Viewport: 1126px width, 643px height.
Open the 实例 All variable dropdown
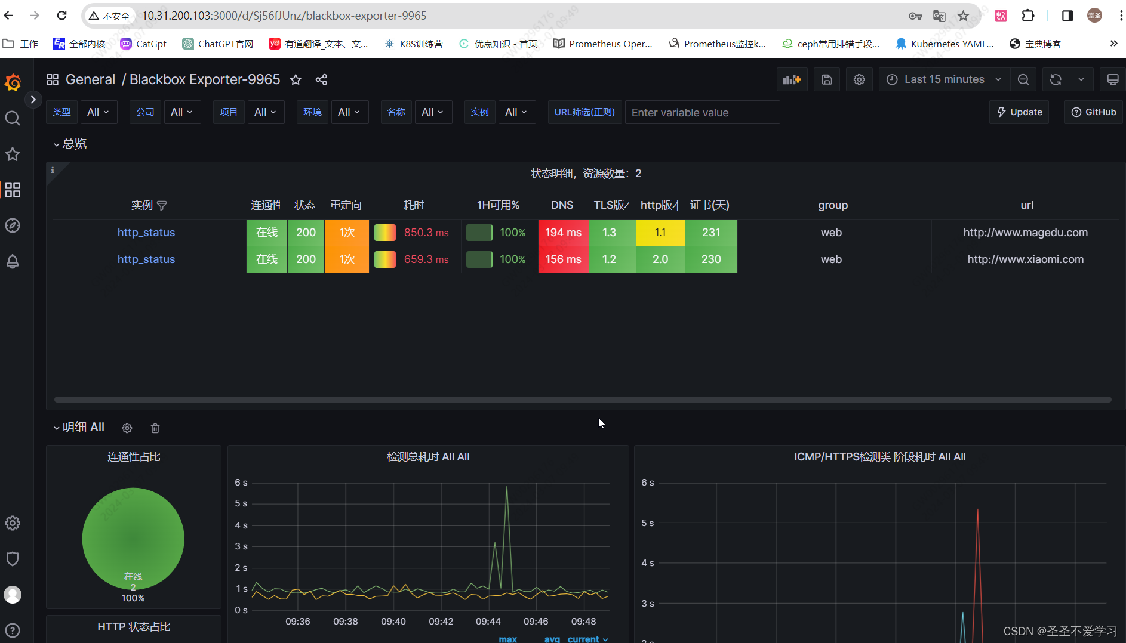[516, 112]
